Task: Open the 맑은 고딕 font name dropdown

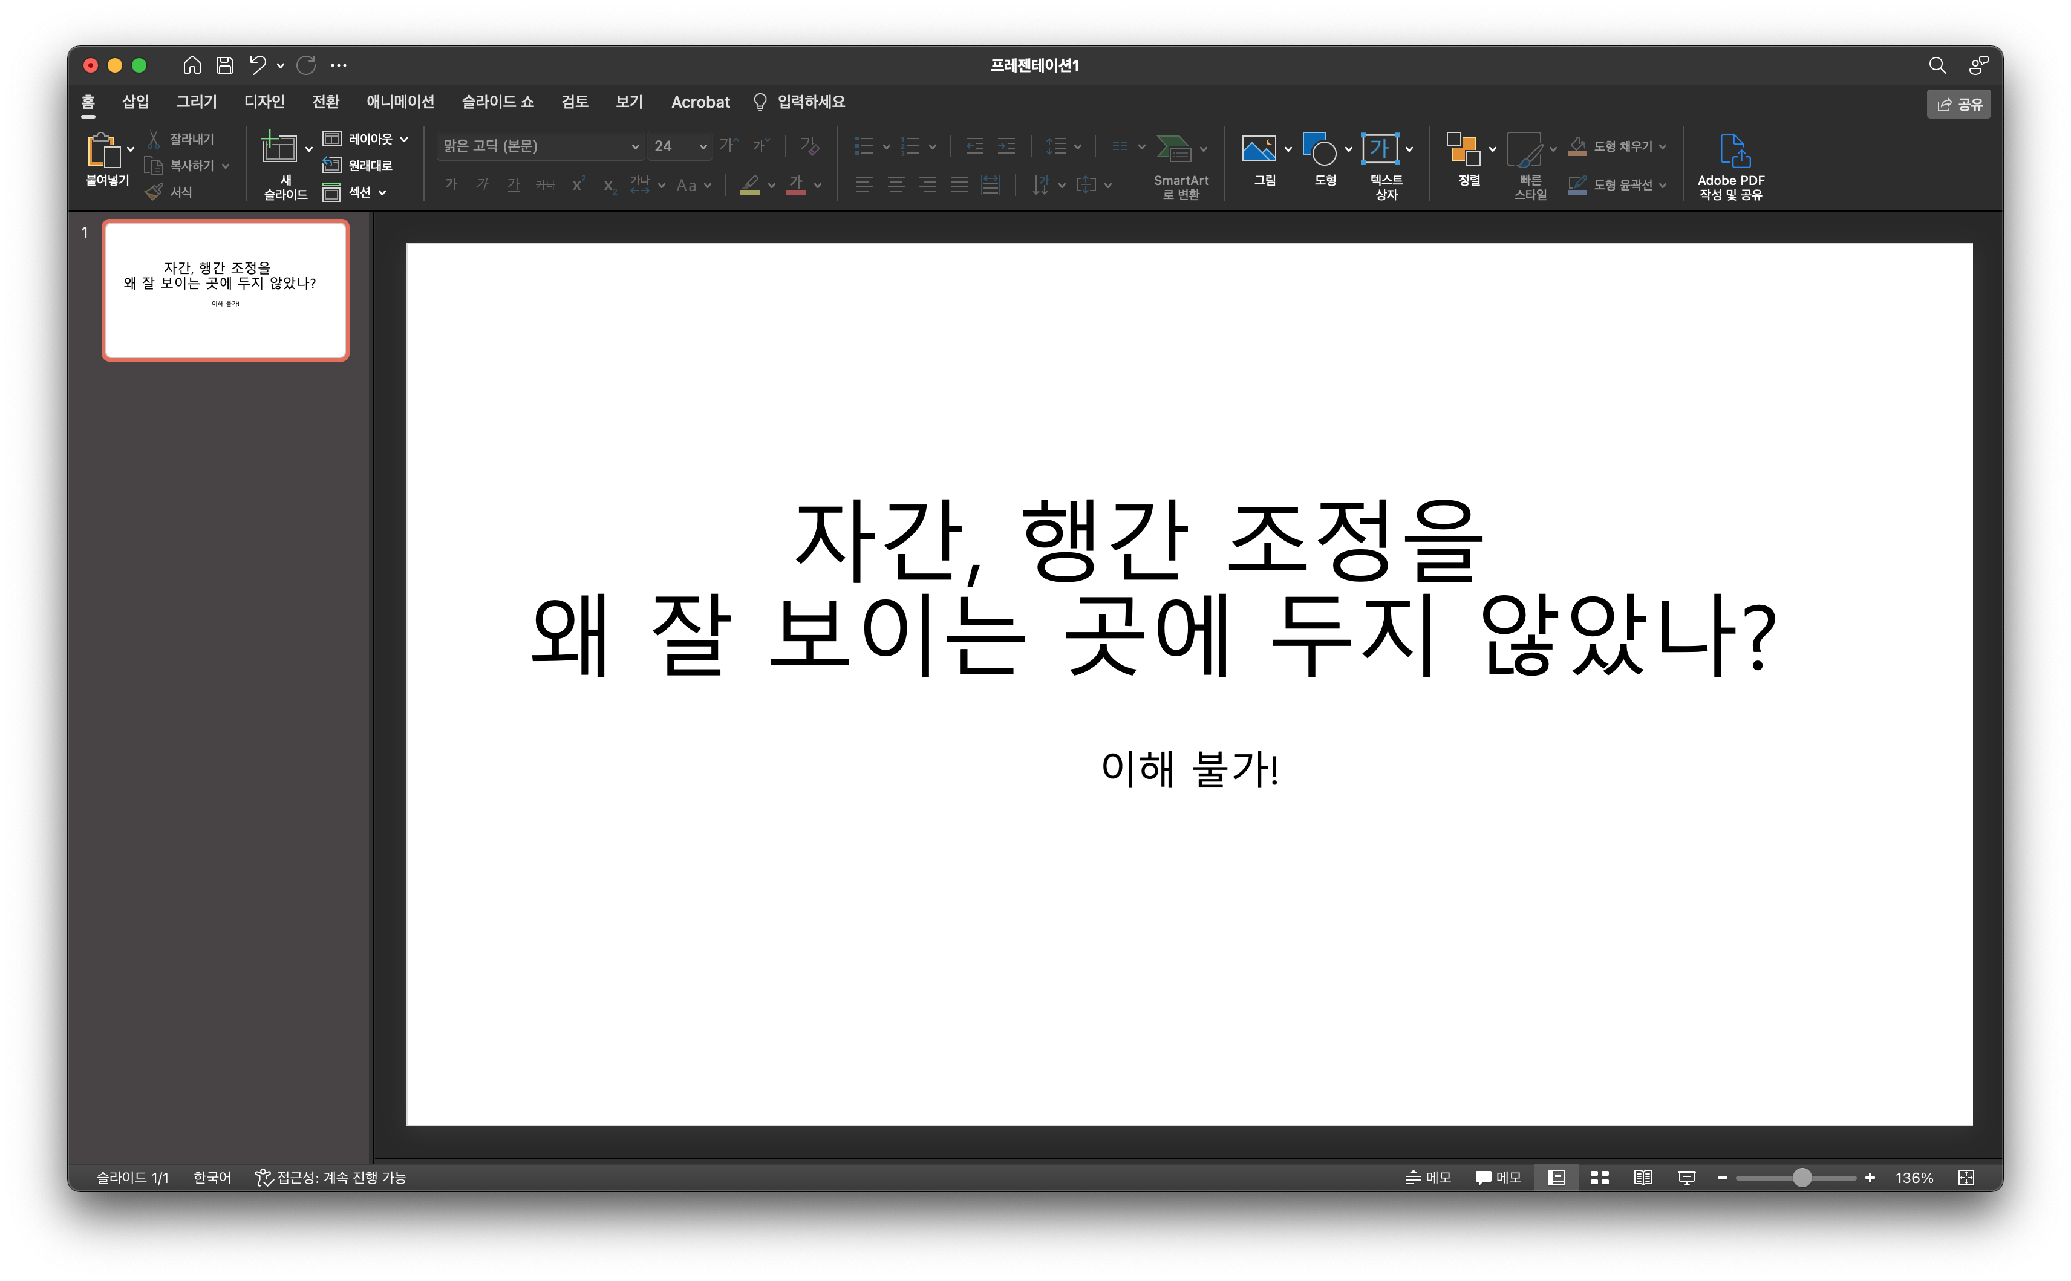Action: (634, 146)
